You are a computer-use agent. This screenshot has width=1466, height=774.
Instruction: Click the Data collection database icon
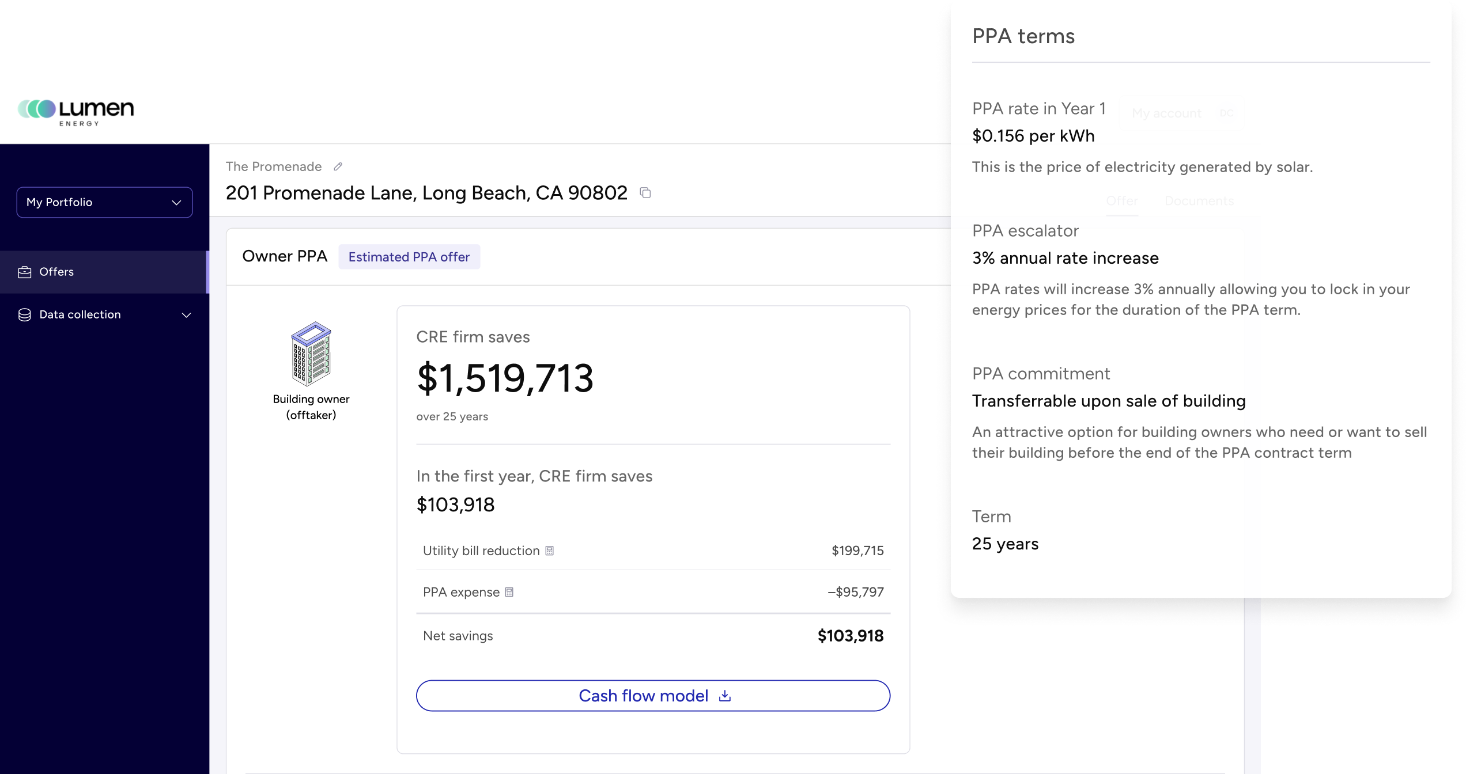point(25,314)
